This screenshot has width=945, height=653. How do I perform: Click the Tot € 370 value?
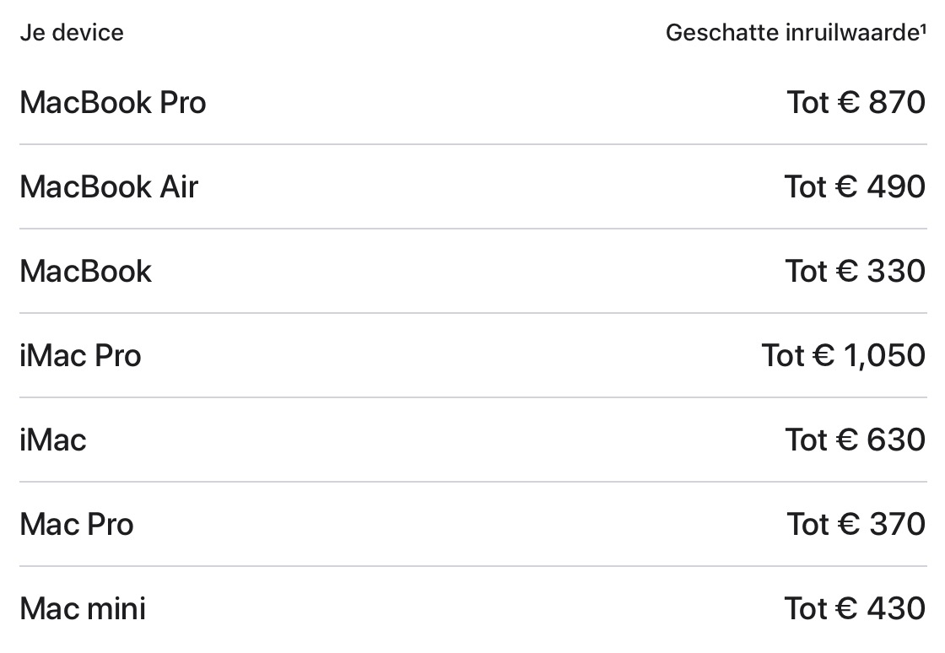856,524
